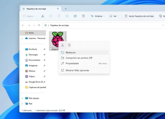Expand the Este equipo tree node
This screenshot has height=119, width=165.
coord(22,98)
